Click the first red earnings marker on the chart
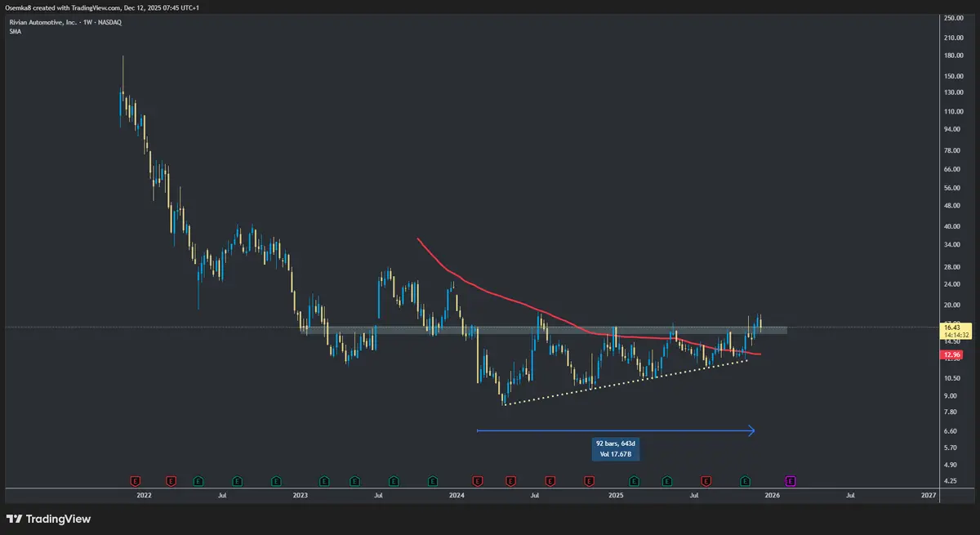Image resolution: width=980 pixels, height=535 pixels. point(136,481)
